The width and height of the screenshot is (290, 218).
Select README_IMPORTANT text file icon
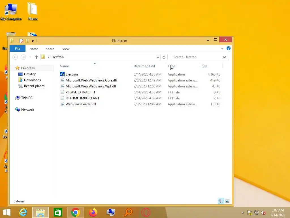coord(62,98)
